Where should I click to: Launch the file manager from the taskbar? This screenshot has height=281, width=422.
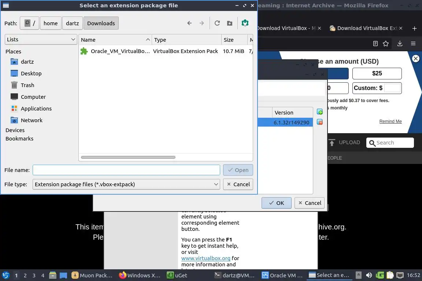[x=53, y=276]
